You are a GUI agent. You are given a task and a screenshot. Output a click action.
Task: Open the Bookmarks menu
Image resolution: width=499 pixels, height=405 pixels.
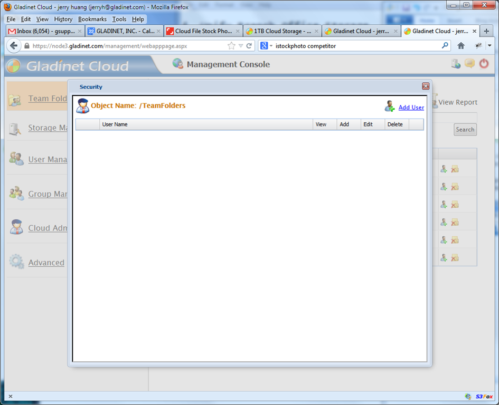coord(92,19)
